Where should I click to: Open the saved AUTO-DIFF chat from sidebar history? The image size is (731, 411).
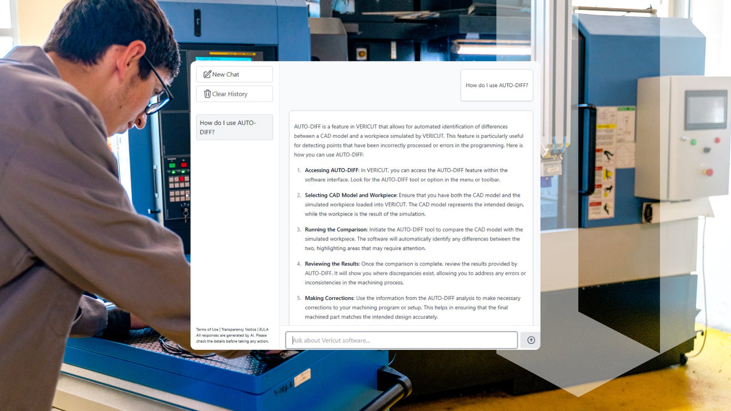(234, 127)
